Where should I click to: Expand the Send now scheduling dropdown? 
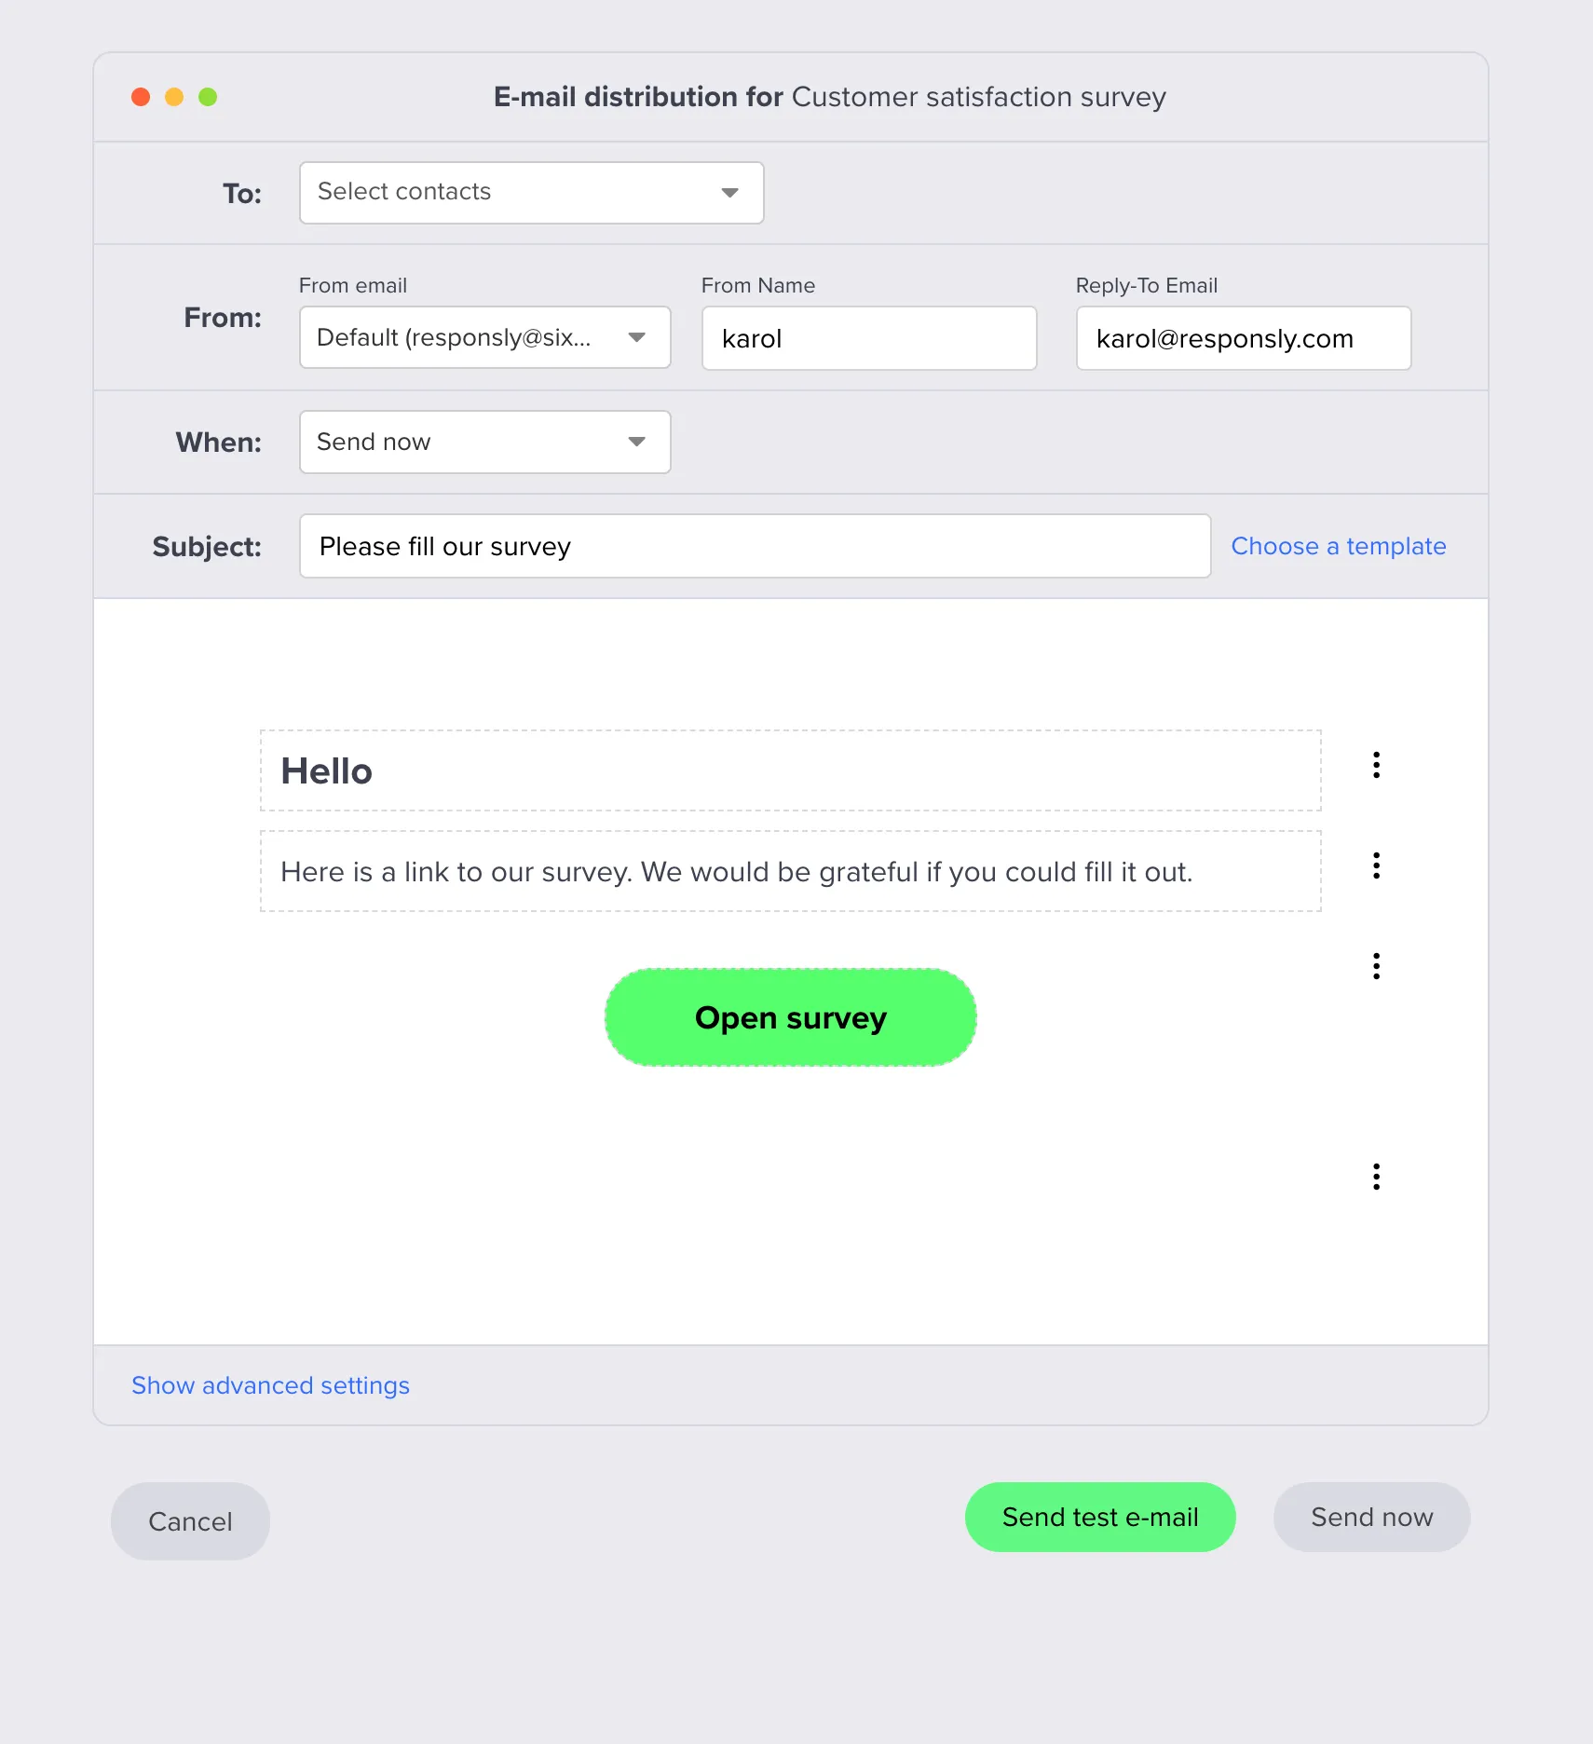click(483, 442)
